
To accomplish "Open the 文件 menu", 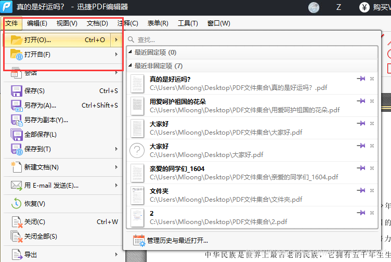I will [x=11, y=23].
